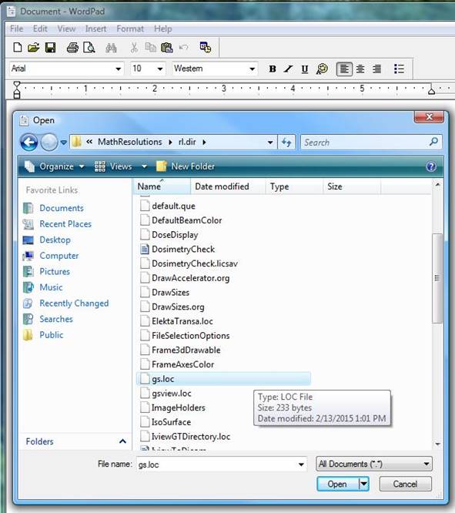The height and width of the screenshot is (513, 455).
Task: Click the Open button
Action: (337, 484)
